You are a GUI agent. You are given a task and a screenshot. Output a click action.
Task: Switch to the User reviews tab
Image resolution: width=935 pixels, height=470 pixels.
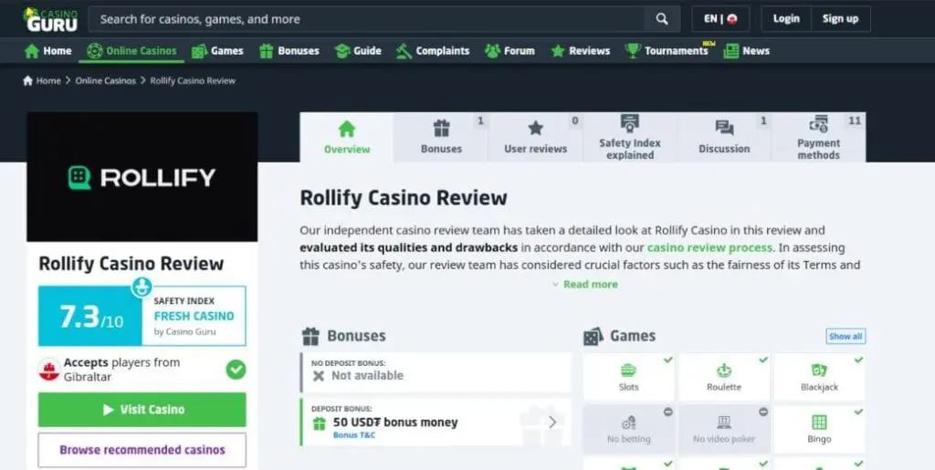535,137
